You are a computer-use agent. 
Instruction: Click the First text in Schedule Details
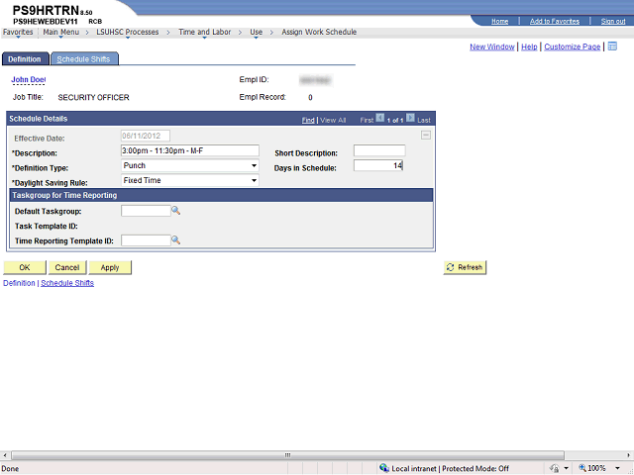367,120
